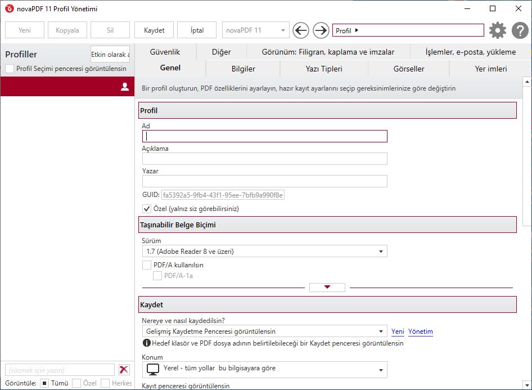Open İşlemler, e-posta, yükleme tab
The width and height of the screenshot is (532, 390).
click(471, 52)
